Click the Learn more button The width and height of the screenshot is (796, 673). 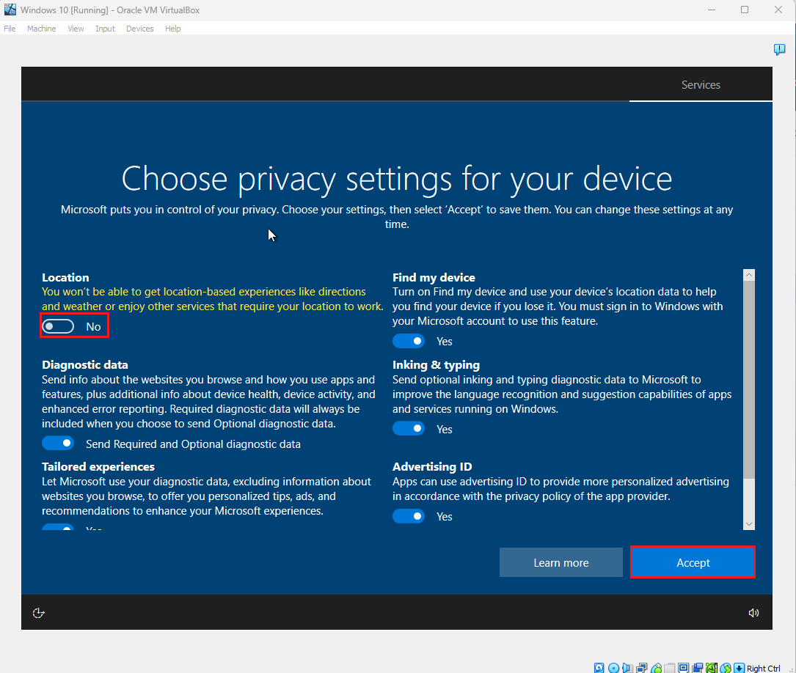pyautogui.click(x=561, y=562)
